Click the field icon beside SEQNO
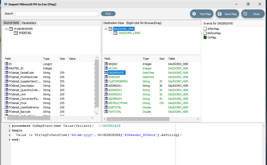The height and width of the screenshot is (165, 267). point(106,64)
